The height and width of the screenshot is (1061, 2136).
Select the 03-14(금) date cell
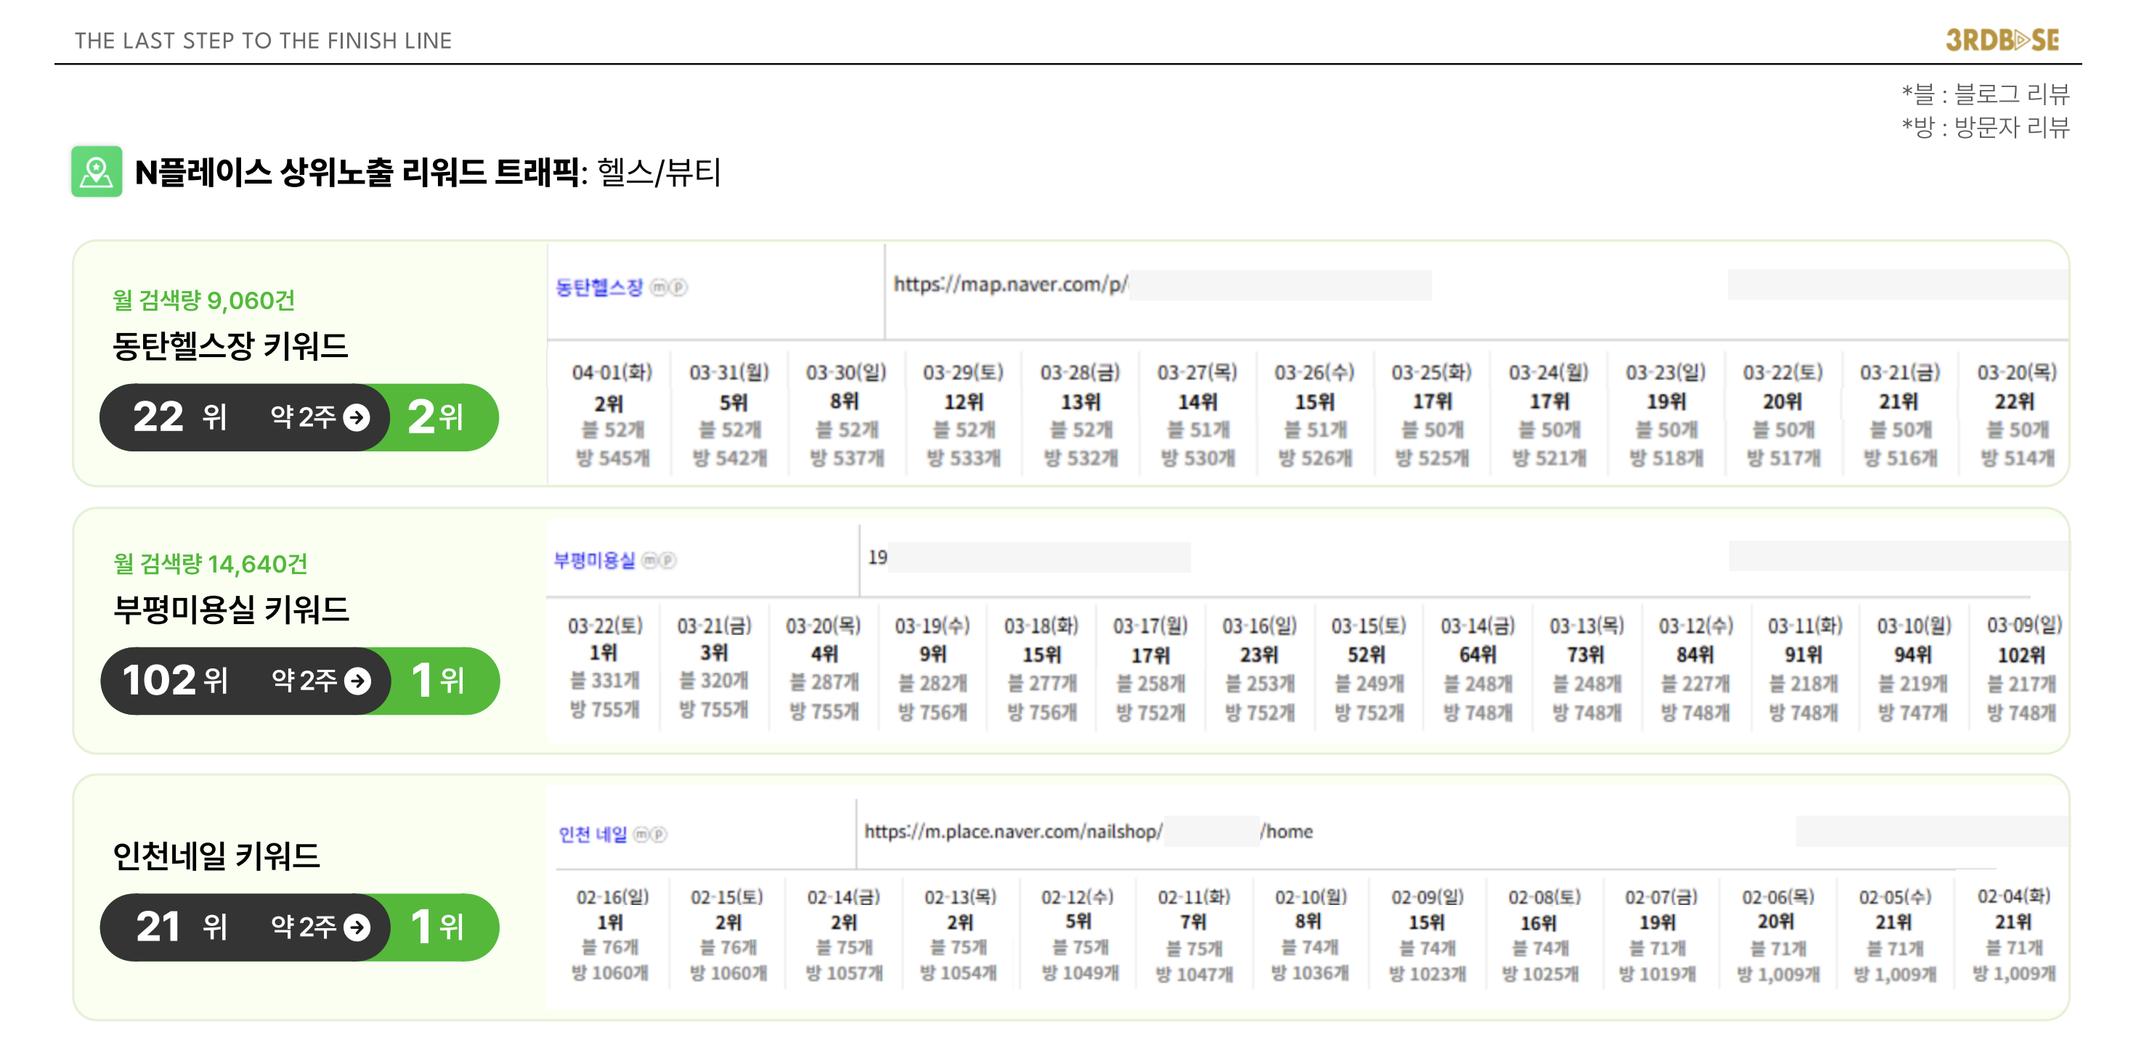[1477, 626]
